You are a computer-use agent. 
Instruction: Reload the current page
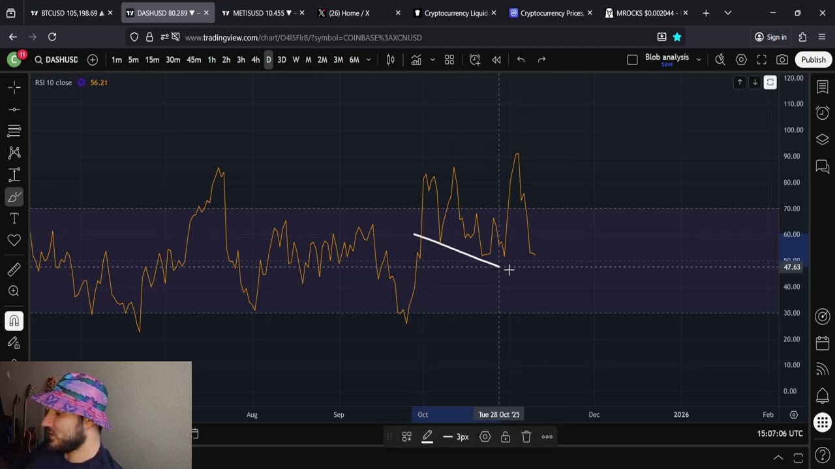[x=52, y=37]
